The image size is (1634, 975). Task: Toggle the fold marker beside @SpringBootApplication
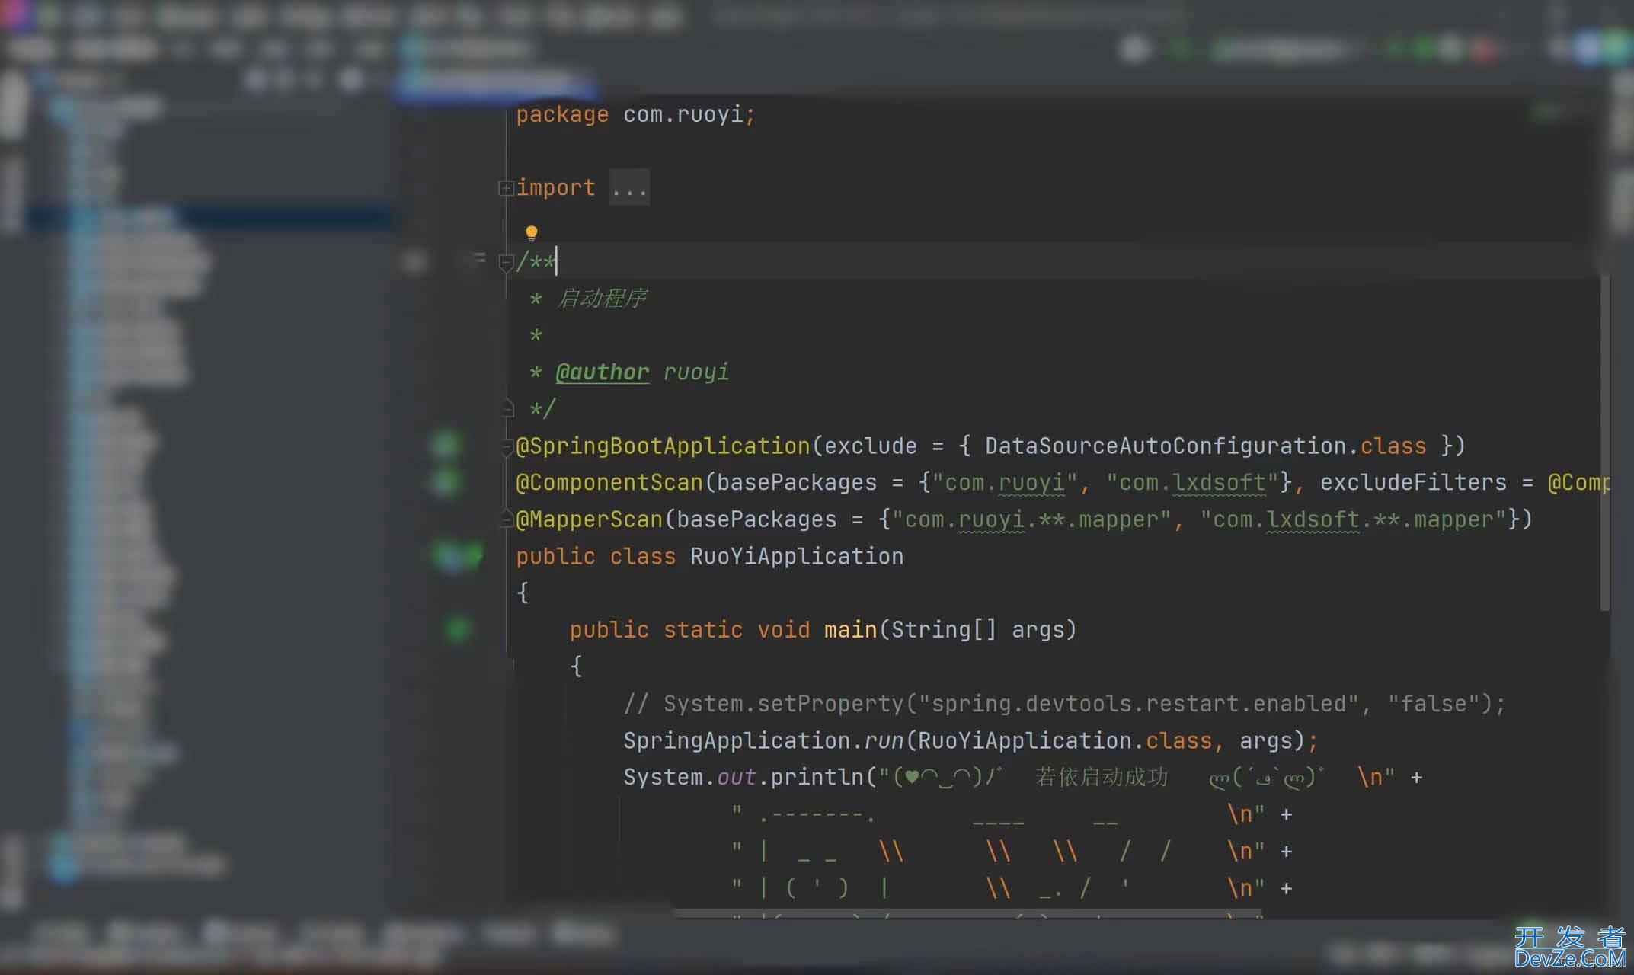(507, 447)
